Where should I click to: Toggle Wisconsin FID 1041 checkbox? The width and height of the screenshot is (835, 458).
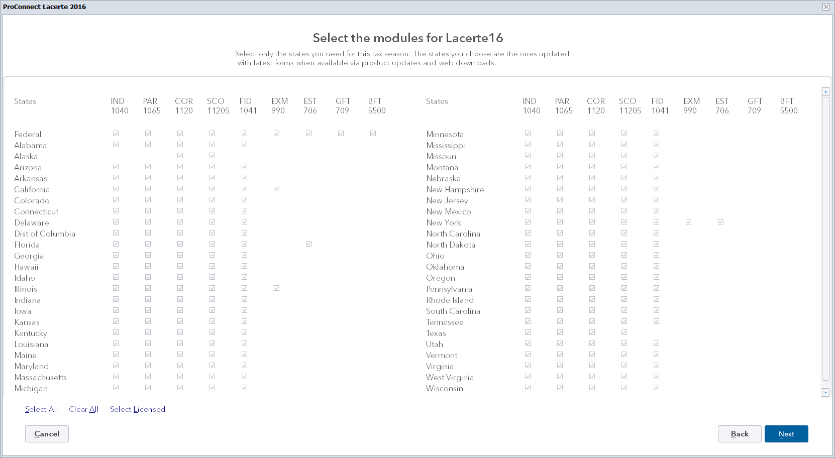pyautogui.click(x=657, y=388)
